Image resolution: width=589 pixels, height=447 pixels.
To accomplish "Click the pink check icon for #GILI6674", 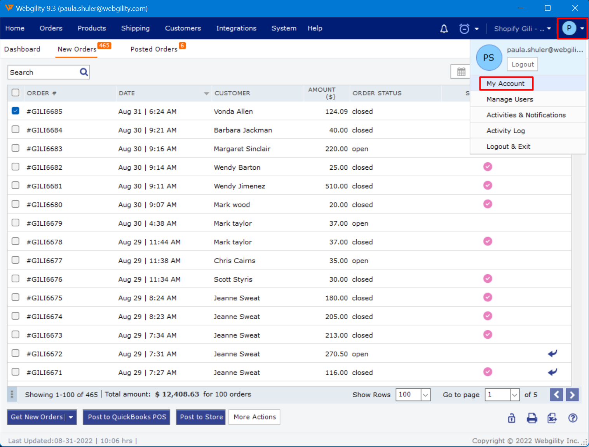I will click(x=488, y=316).
